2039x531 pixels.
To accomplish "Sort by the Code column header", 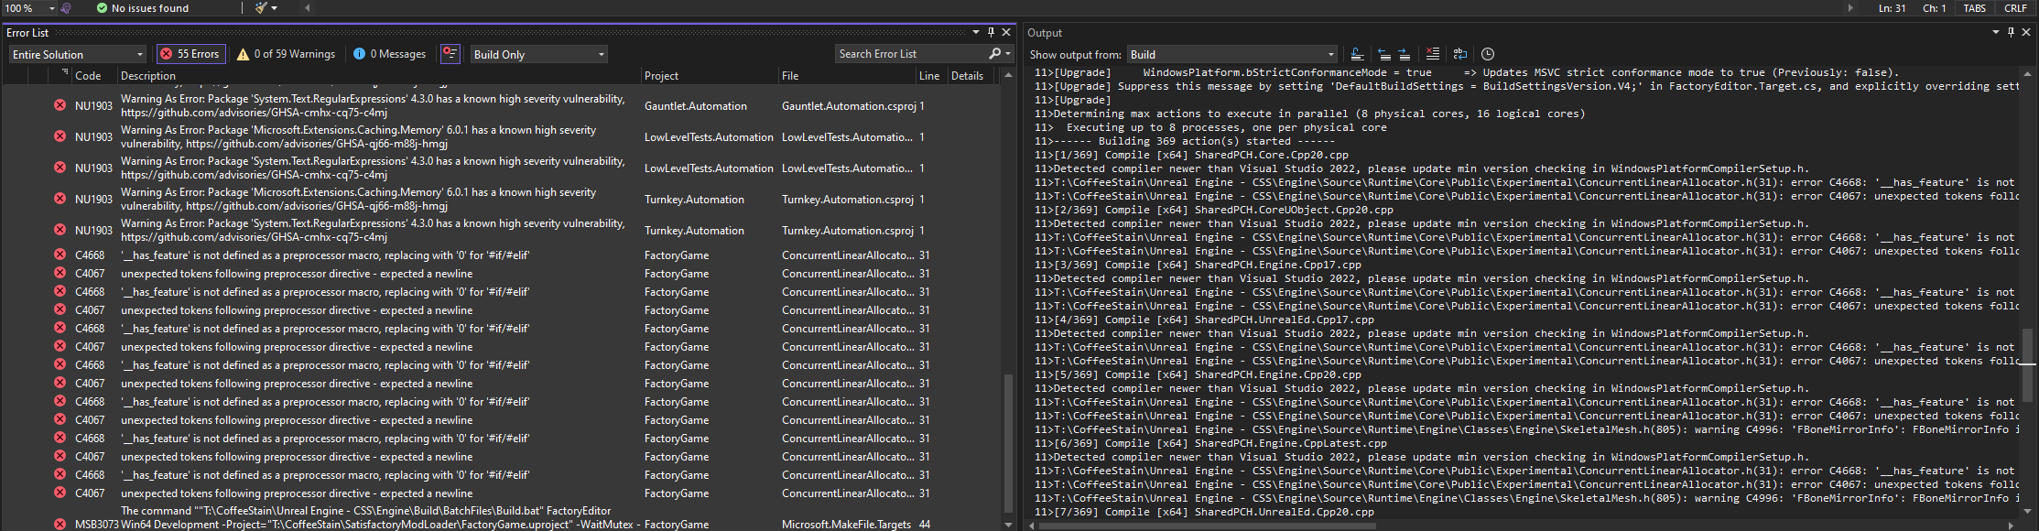I will coord(88,76).
